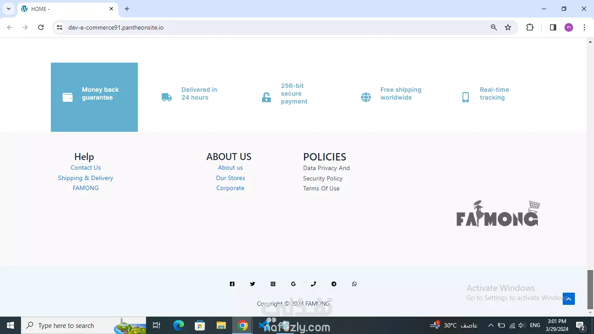Screen dimensions: 594x334
Task: Open the Our Stores link
Action: pos(230,178)
